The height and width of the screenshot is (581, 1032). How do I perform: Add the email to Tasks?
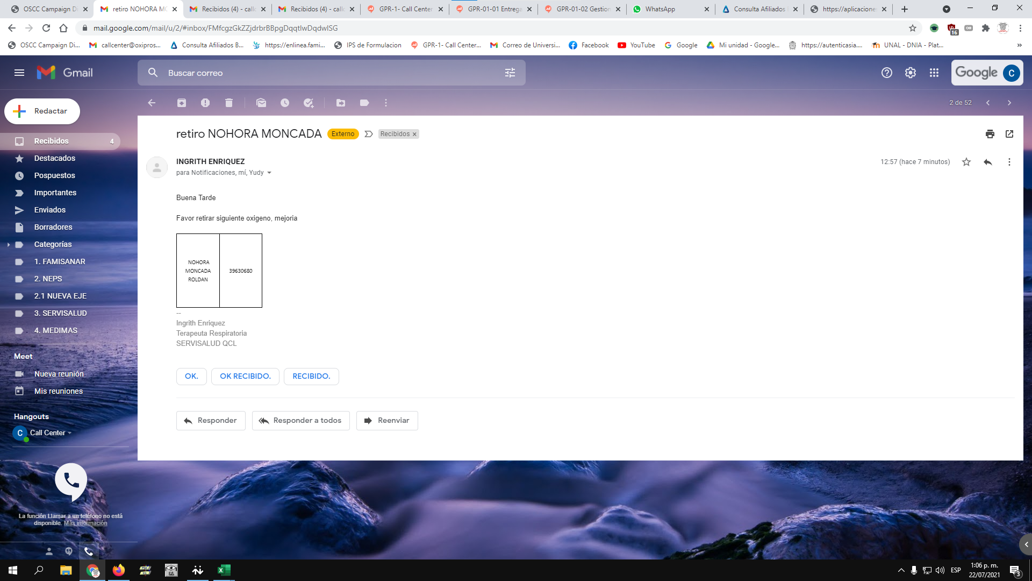point(309,103)
